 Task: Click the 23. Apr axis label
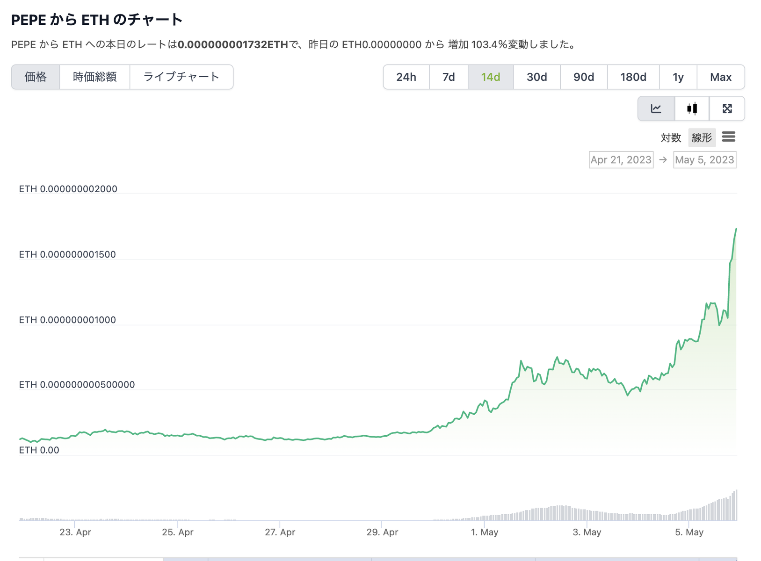pos(75,532)
